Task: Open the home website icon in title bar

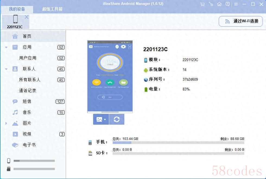Action: 219,4
